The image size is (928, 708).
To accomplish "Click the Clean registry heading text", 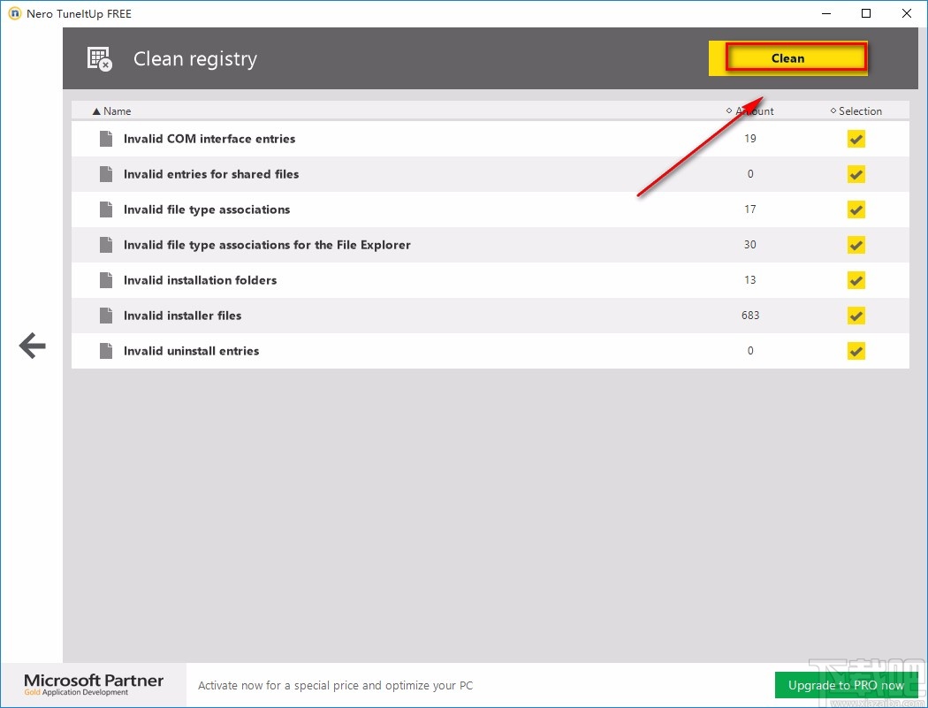I will click(x=195, y=59).
